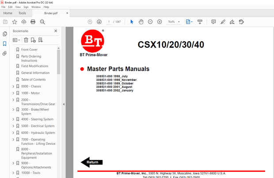
Task: Select the Binder.pdf document tab
Action: point(51,13)
